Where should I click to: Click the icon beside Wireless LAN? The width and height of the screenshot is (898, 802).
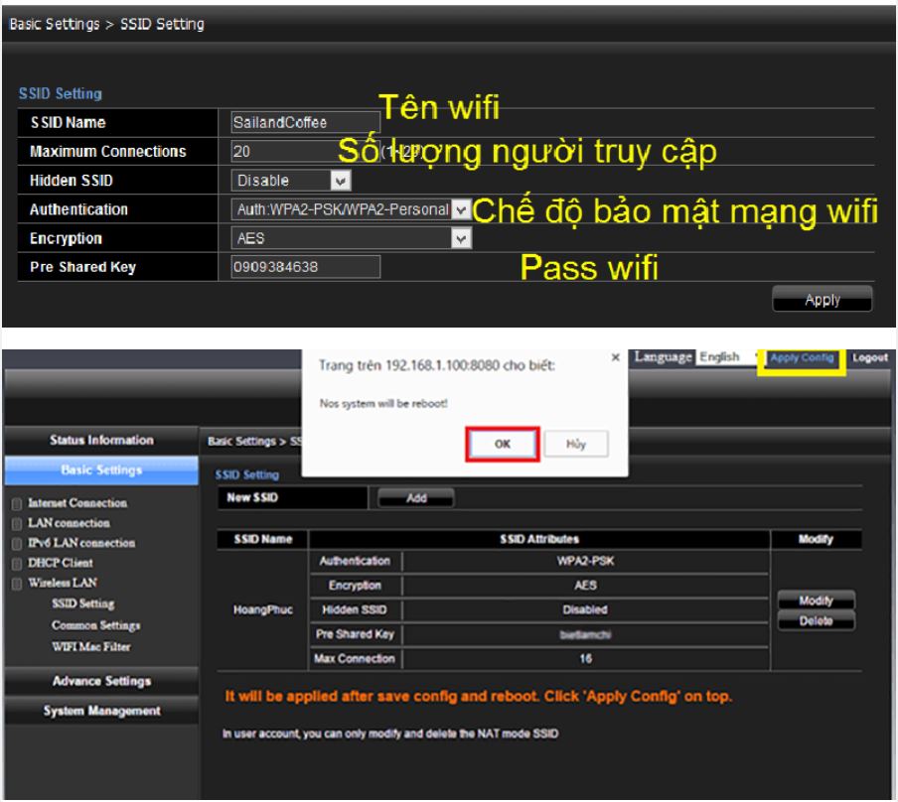coord(13,583)
